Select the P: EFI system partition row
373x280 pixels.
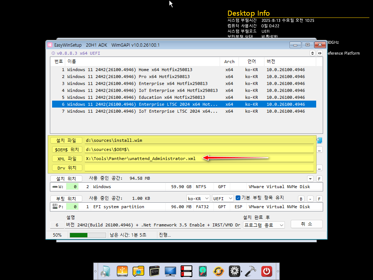pos(186,207)
